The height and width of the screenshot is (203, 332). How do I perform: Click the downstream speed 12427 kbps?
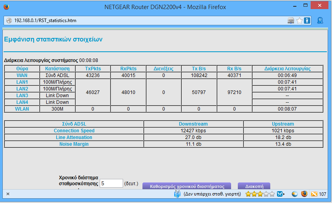194,131
